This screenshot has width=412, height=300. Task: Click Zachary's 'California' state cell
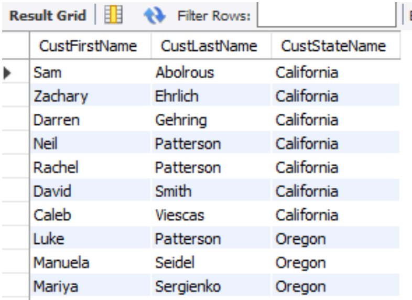(336, 95)
